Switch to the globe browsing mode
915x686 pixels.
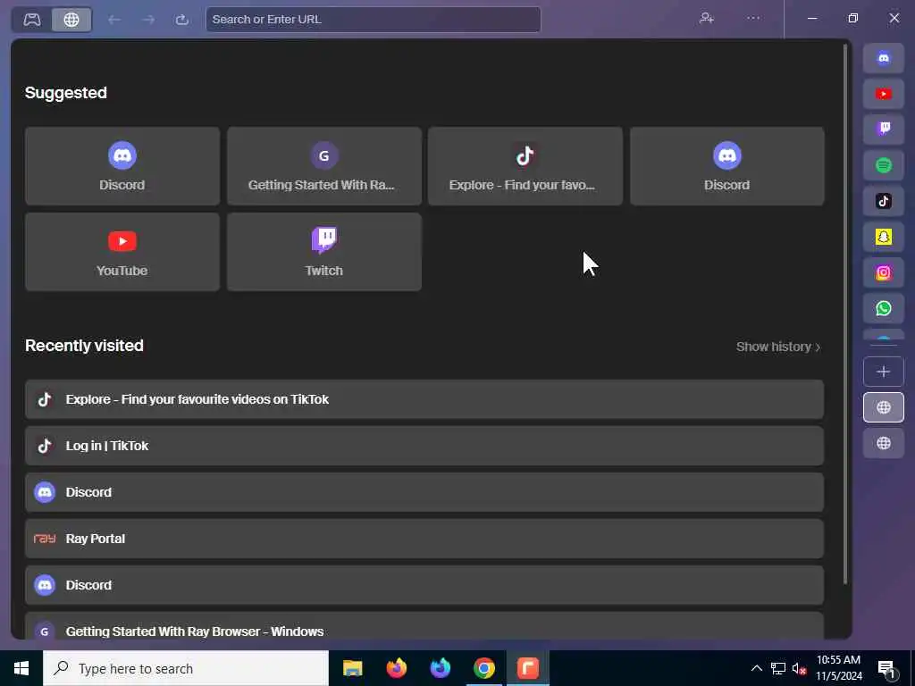[x=71, y=20]
